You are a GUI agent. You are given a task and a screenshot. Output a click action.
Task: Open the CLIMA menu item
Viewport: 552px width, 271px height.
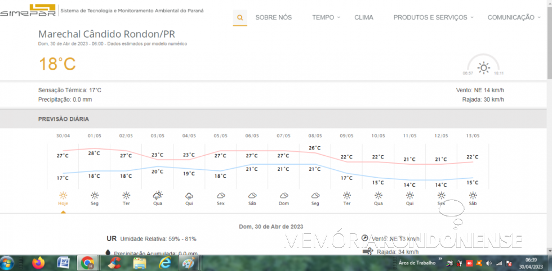pos(364,17)
